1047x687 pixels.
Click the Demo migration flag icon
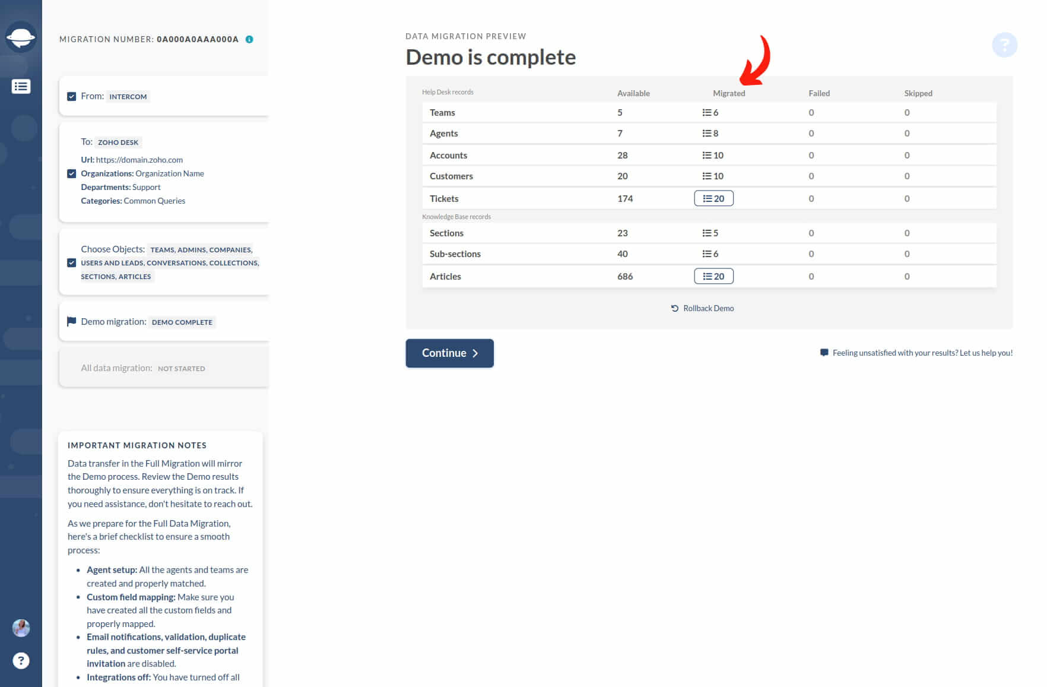[x=71, y=321]
